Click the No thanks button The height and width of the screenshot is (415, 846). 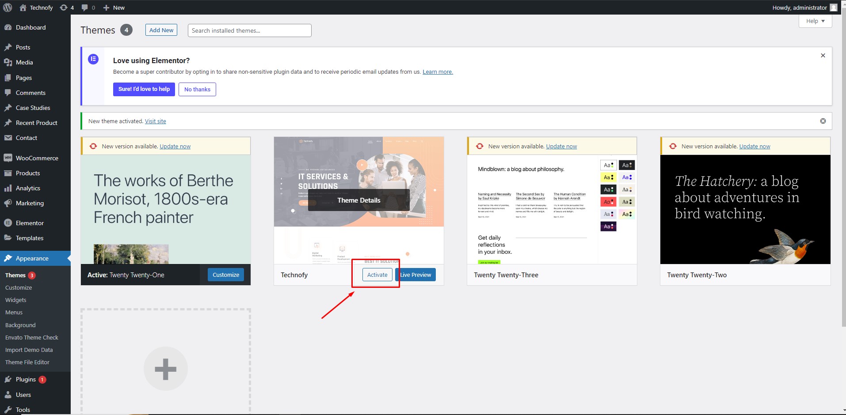coord(197,89)
